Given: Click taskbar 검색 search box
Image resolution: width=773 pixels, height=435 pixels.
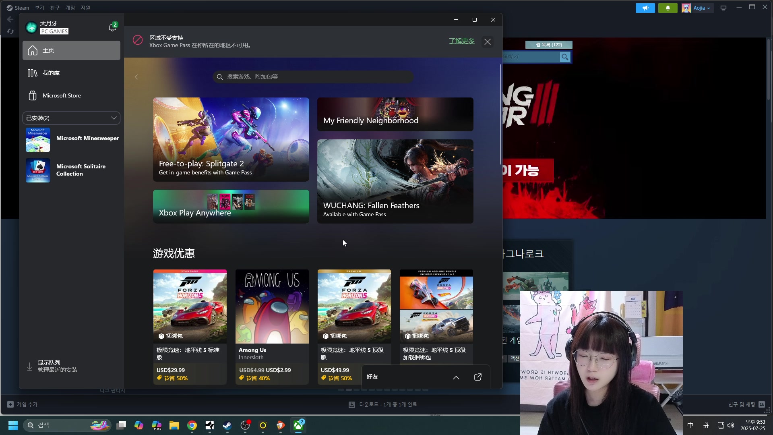Looking at the screenshot, I should (67, 425).
